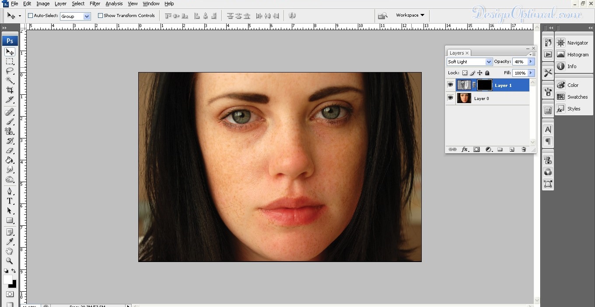Create a new layer in Layers panel
This screenshot has height=307, width=595.
click(512, 149)
